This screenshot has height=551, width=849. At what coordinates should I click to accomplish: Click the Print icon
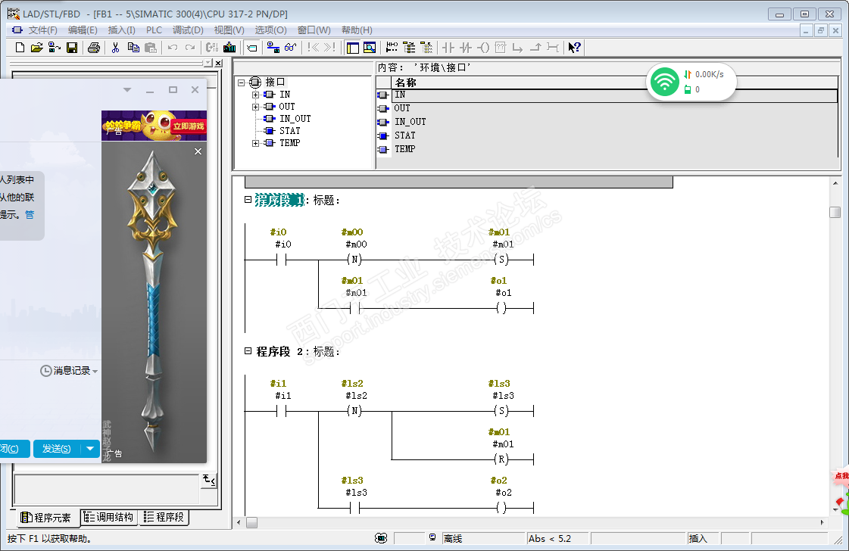click(x=94, y=48)
